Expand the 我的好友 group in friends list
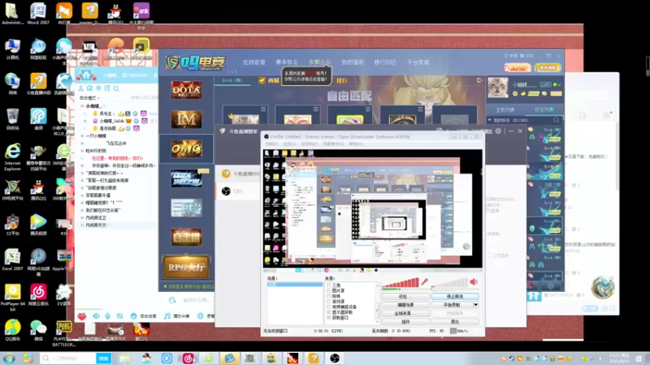 point(490,120)
